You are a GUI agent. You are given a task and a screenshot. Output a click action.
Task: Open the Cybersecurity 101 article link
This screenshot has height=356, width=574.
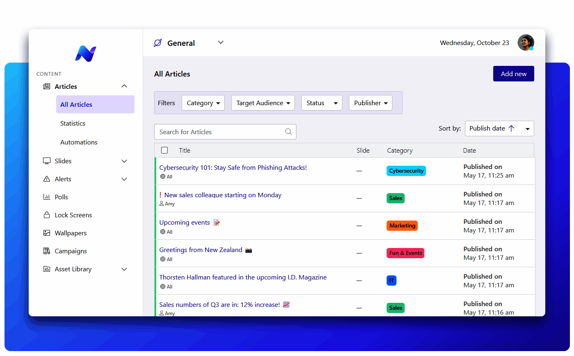coord(233,167)
